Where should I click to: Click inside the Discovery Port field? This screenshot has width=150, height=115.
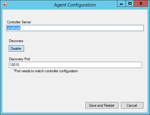75,65
